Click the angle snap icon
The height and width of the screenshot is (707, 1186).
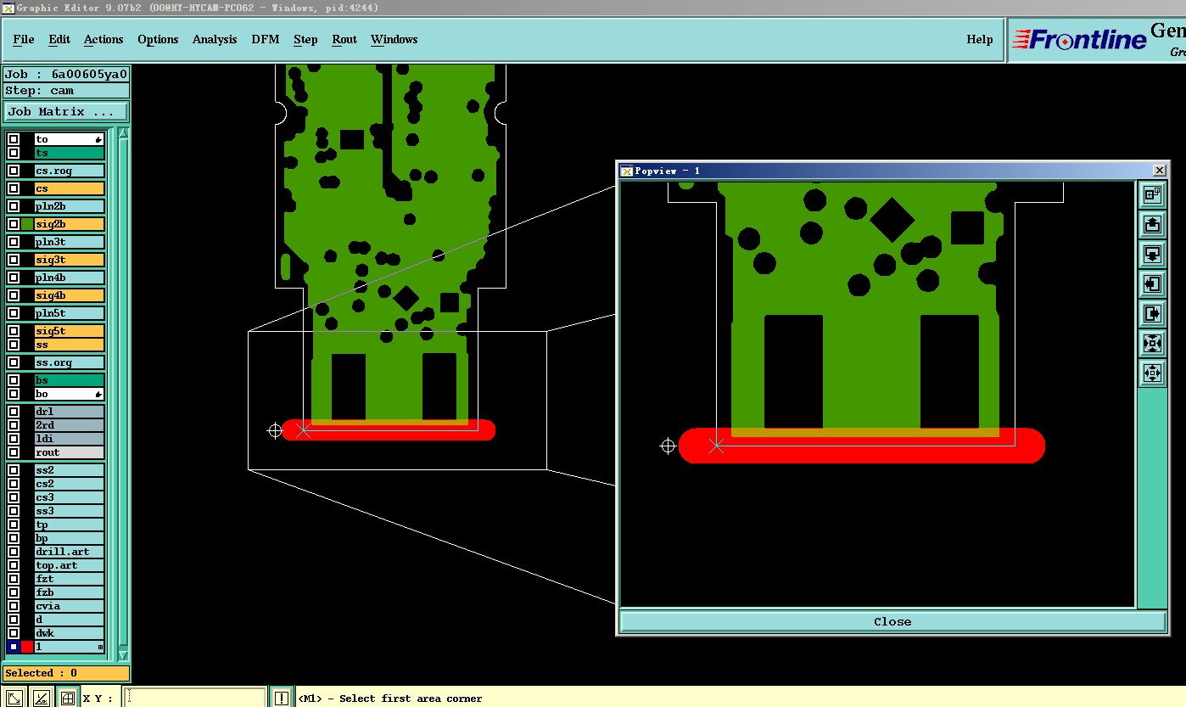pyautogui.click(x=41, y=698)
